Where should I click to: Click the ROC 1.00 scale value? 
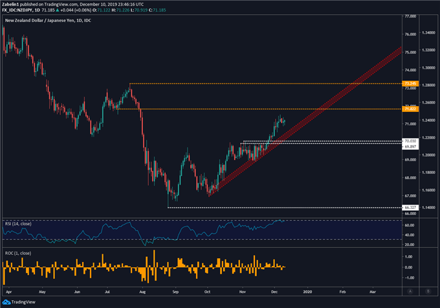408,257
